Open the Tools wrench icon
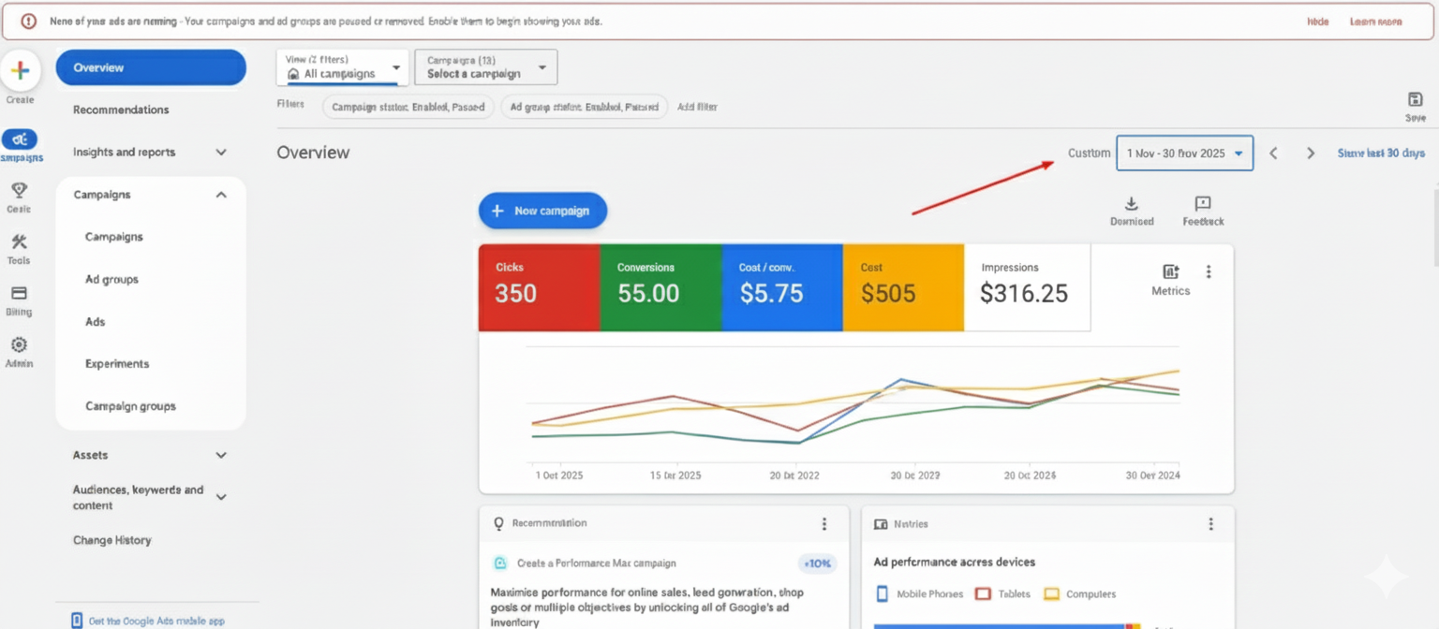 click(19, 242)
